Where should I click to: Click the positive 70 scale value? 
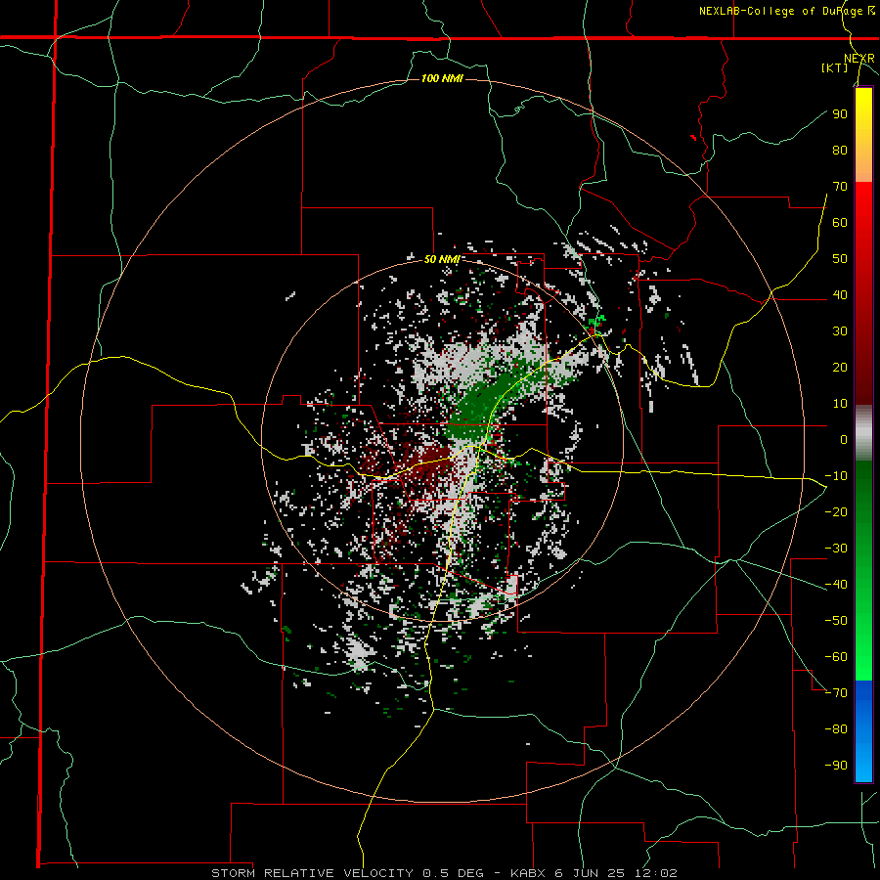pos(840,187)
